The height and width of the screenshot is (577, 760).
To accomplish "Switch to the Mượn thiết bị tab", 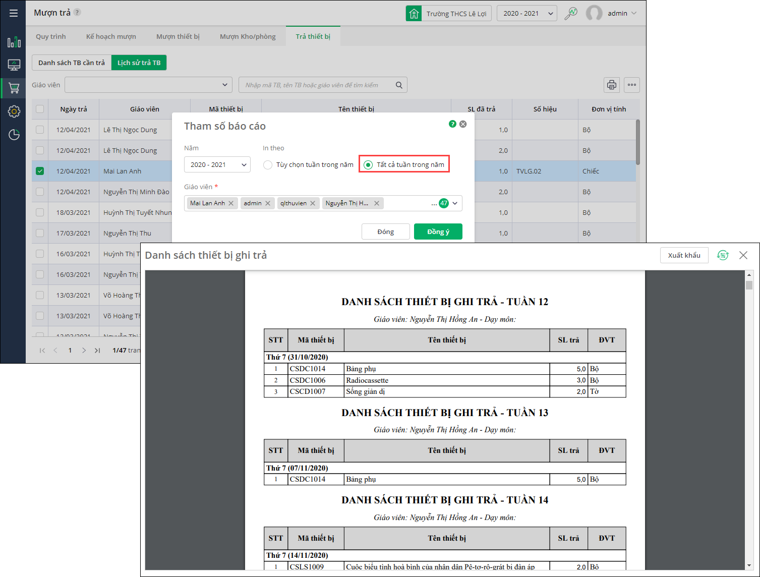I will tap(178, 36).
